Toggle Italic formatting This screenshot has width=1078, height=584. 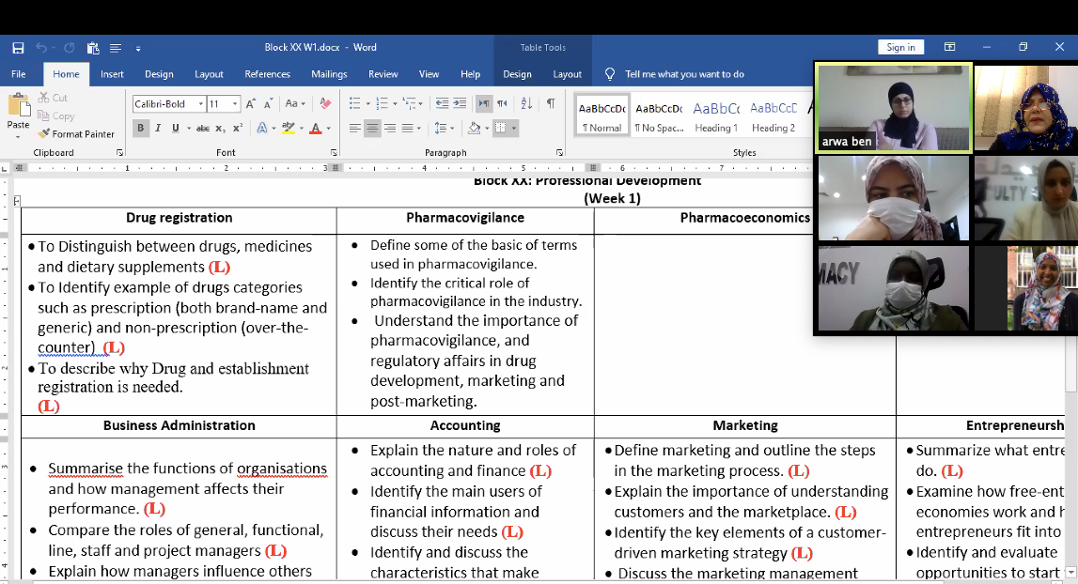(x=158, y=129)
